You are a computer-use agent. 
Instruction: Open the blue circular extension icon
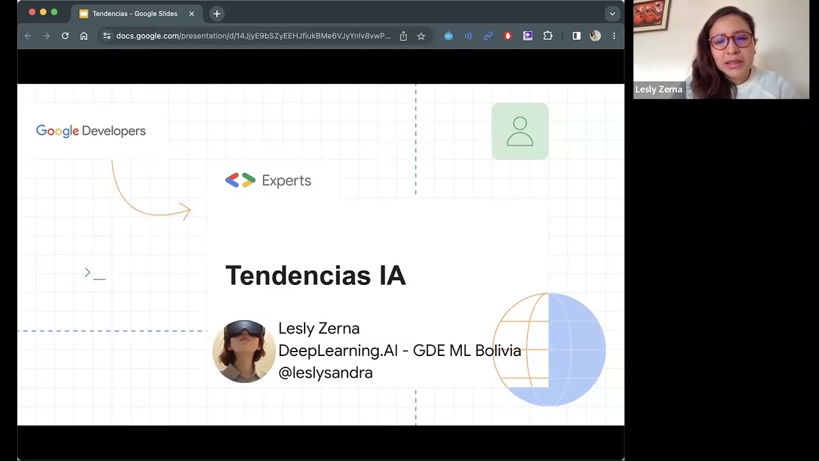tap(449, 36)
